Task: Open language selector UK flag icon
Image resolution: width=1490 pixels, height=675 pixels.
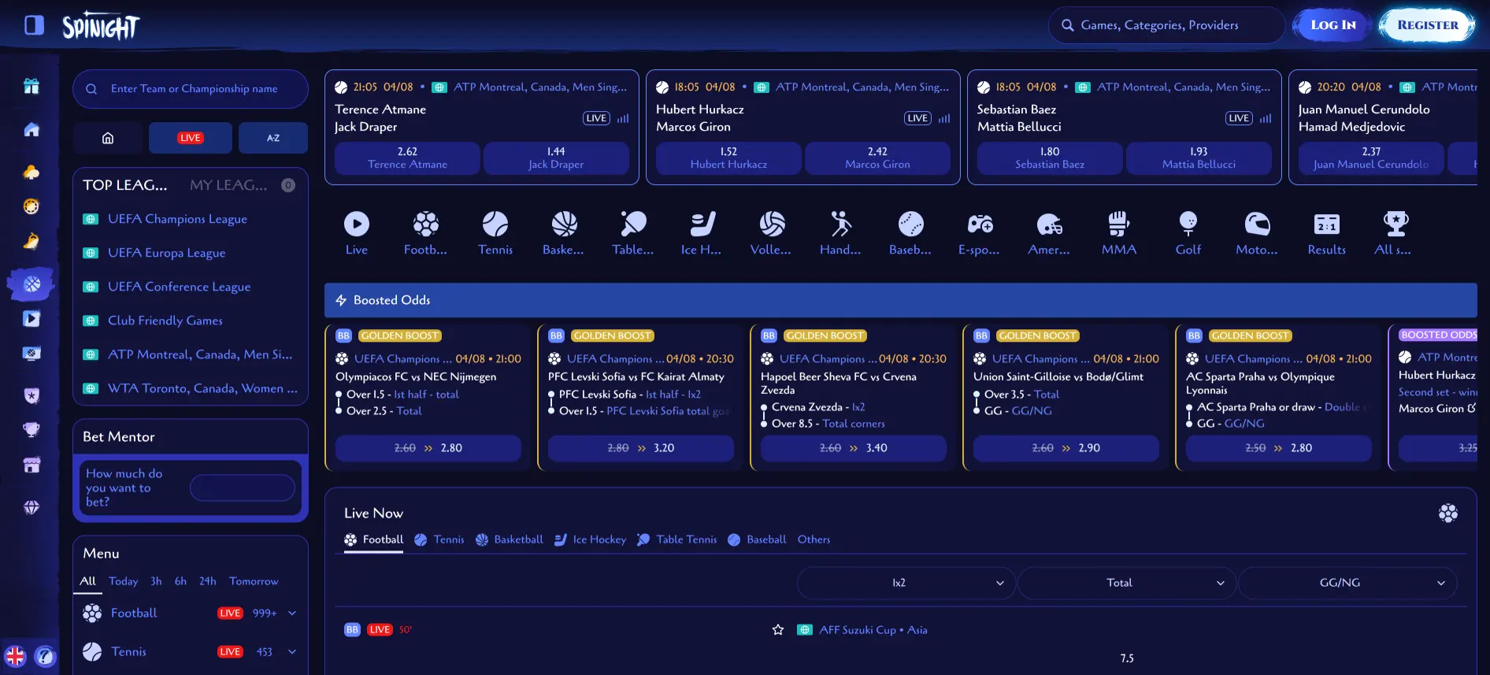Action: click(x=15, y=656)
